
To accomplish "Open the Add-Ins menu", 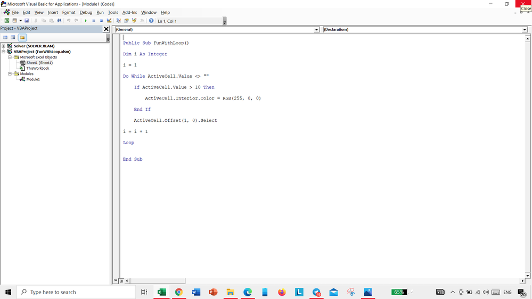I will coord(129,12).
